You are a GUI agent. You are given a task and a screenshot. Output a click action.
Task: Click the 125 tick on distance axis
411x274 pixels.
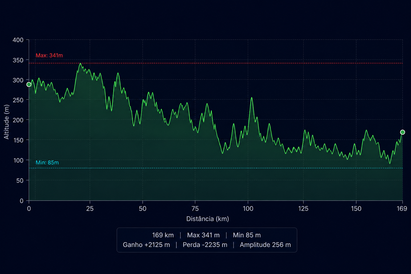pos(303,209)
